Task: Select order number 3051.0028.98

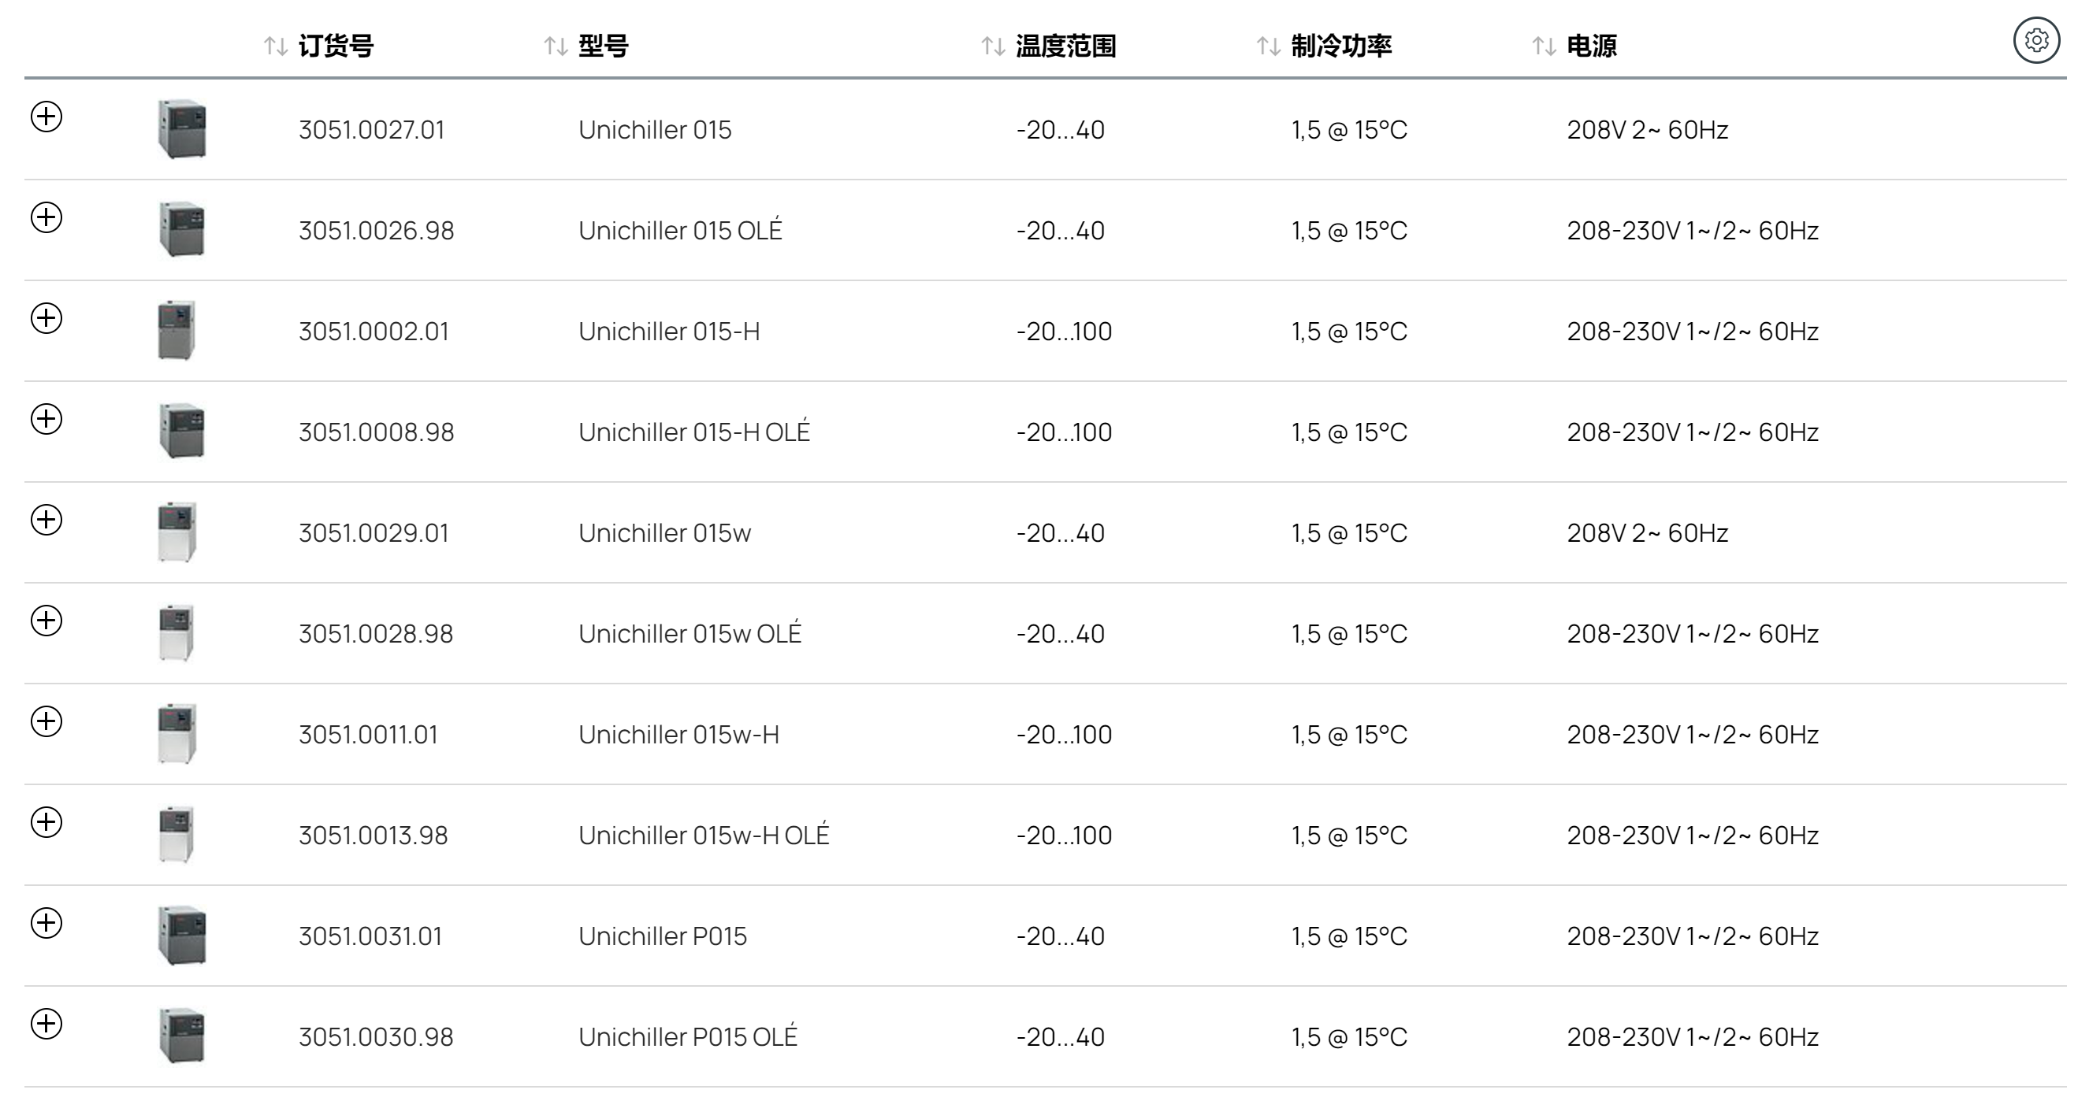Action: (376, 633)
